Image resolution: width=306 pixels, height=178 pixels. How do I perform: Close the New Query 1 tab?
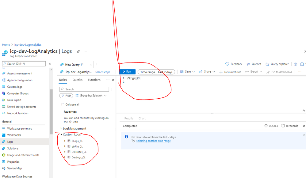pos(91,65)
